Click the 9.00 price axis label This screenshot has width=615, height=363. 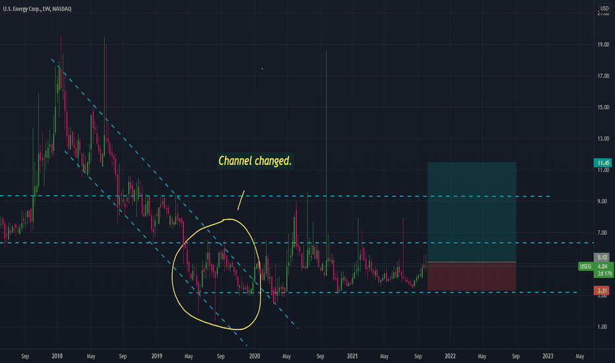602,201
